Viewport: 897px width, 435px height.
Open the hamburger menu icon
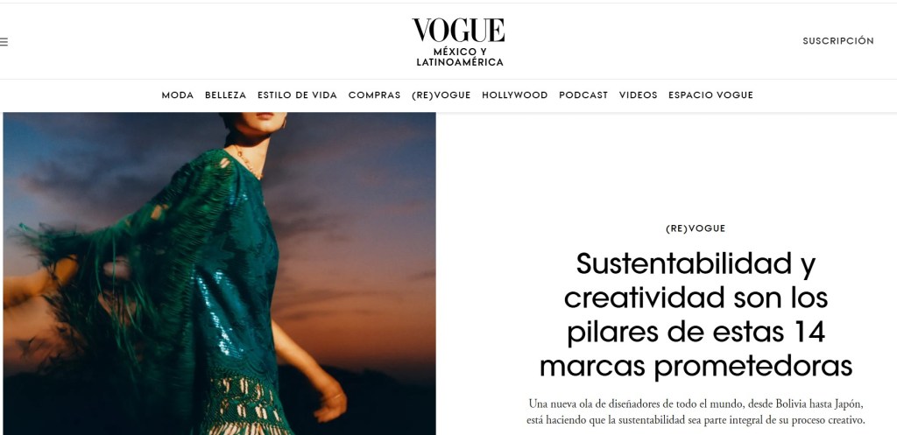pyautogui.click(x=4, y=42)
